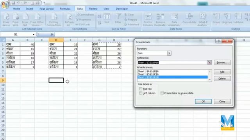The height and width of the screenshot is (140, 250).
Task: Open the Developer tab
Action: click(x=121, y=9)
